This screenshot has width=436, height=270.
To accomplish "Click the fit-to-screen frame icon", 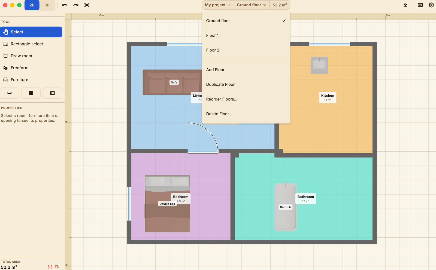I will (x=87, y=5).
